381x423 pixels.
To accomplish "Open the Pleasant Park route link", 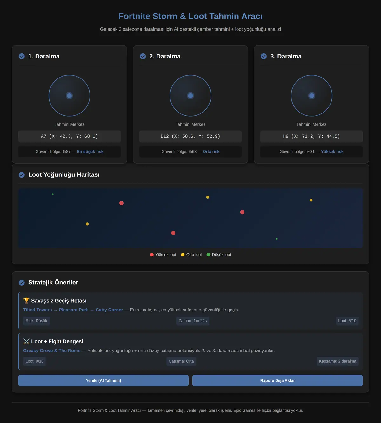I will [x=74, y=310].
